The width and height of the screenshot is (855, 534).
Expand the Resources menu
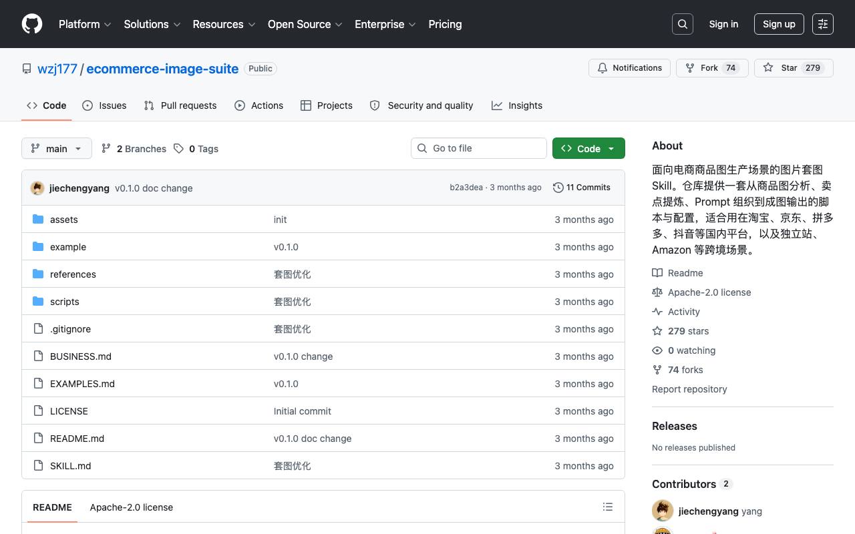[x=224, y=24]
